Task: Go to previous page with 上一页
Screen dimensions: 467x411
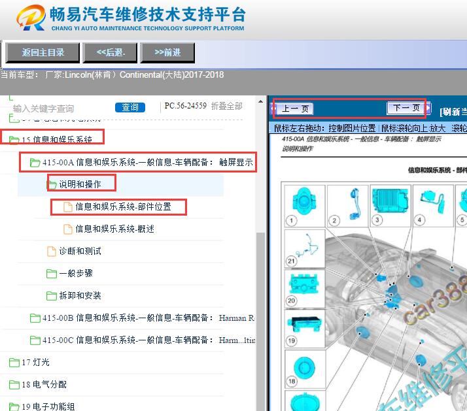Action: pyautogui.click(x=295, y=108)
